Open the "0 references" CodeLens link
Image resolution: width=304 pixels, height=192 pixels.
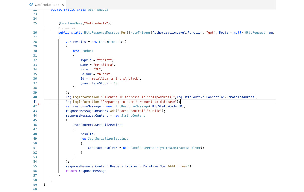click(67, 28)
